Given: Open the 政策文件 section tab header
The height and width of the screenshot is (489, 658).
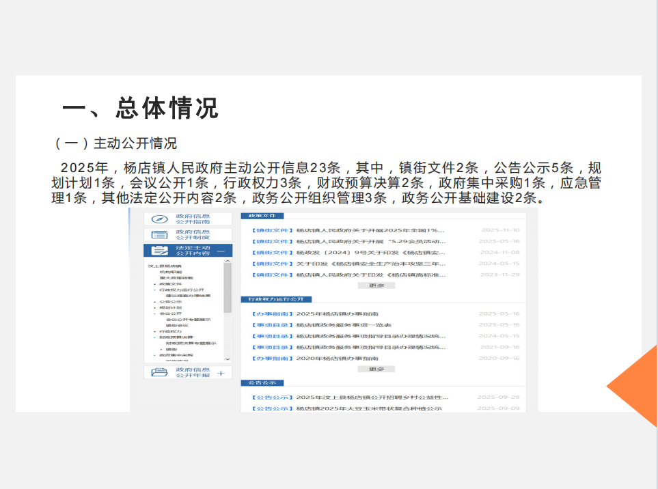Looking at the screenshot, I should (262, 215).
